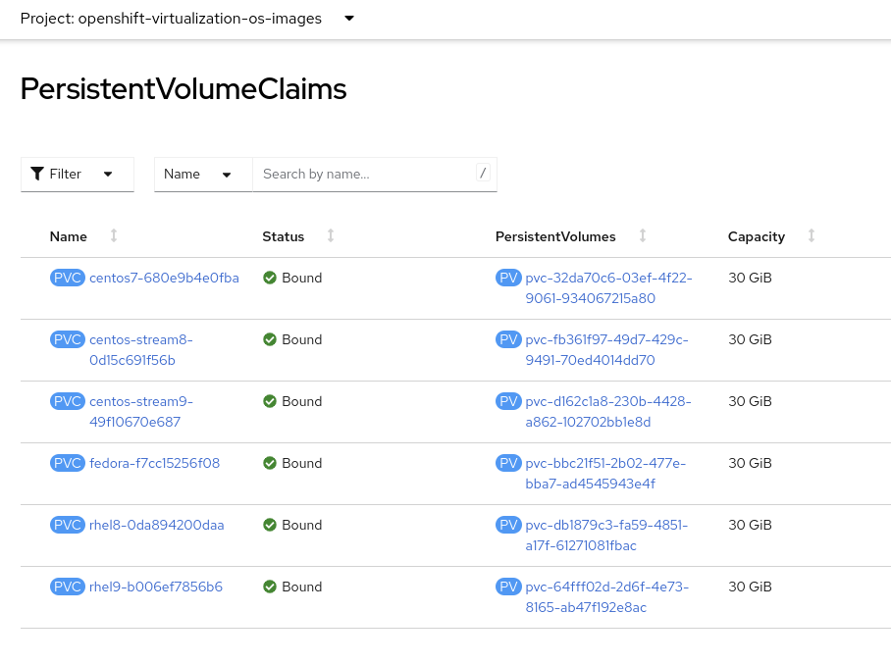Click the PV badge beside pvc-db1879c3 volume

508,525
